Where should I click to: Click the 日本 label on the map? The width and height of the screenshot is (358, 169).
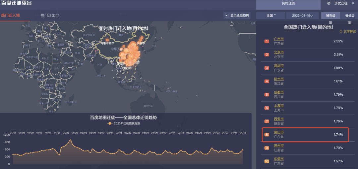pyautogui.click(x=154, y=46)
